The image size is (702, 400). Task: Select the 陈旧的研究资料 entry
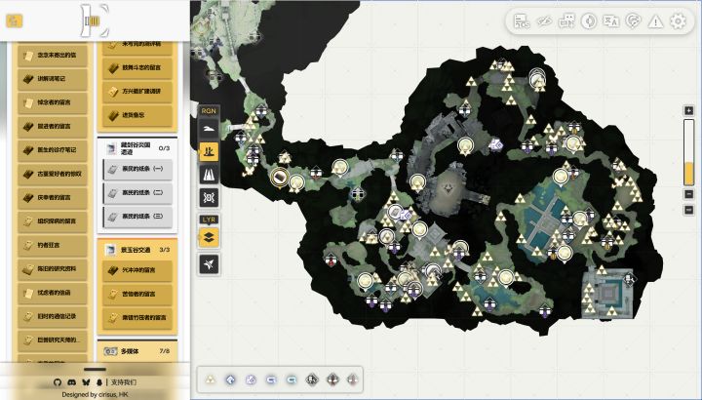point(53,268)
